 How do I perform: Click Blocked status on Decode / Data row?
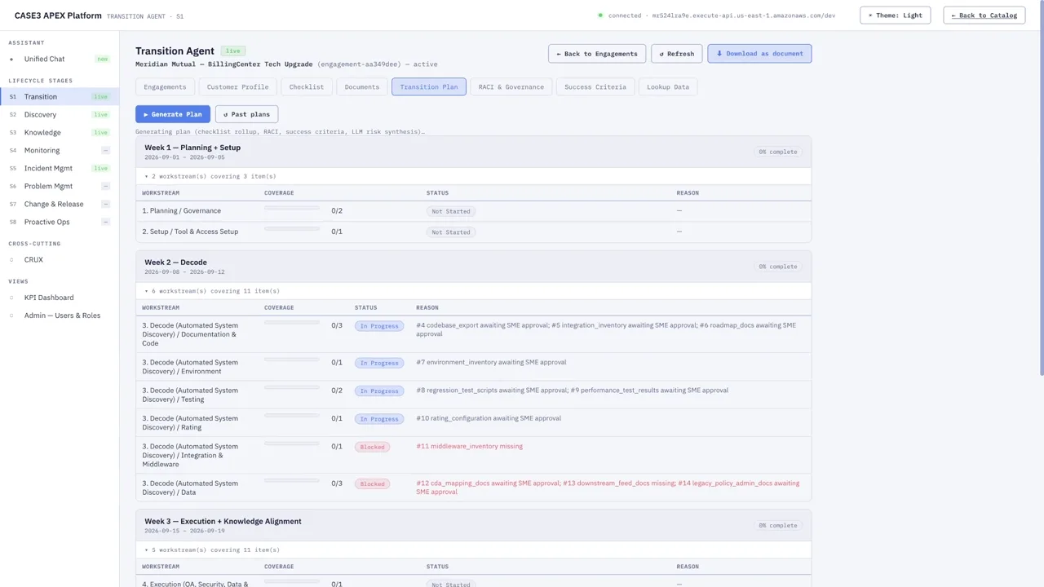[x=372, y=483]
